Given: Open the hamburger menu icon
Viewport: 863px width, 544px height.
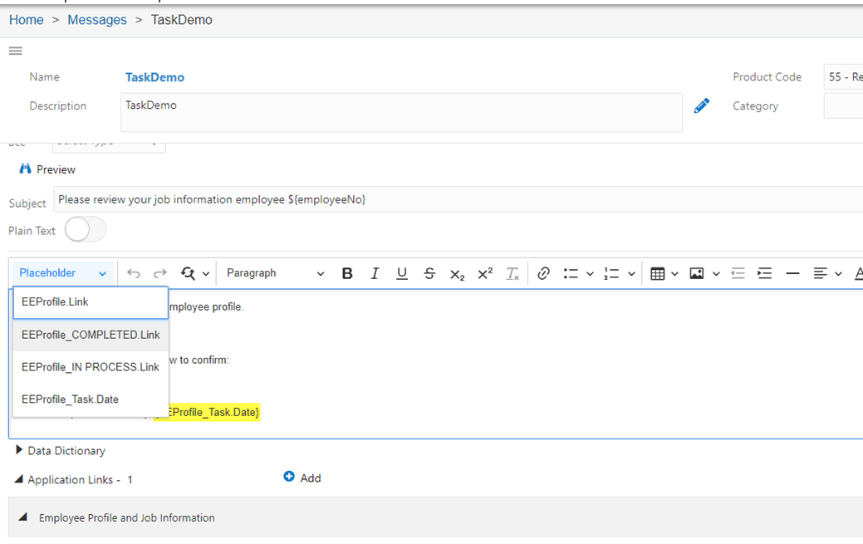Looking at the screenshot, I should [x=16, y=51].
